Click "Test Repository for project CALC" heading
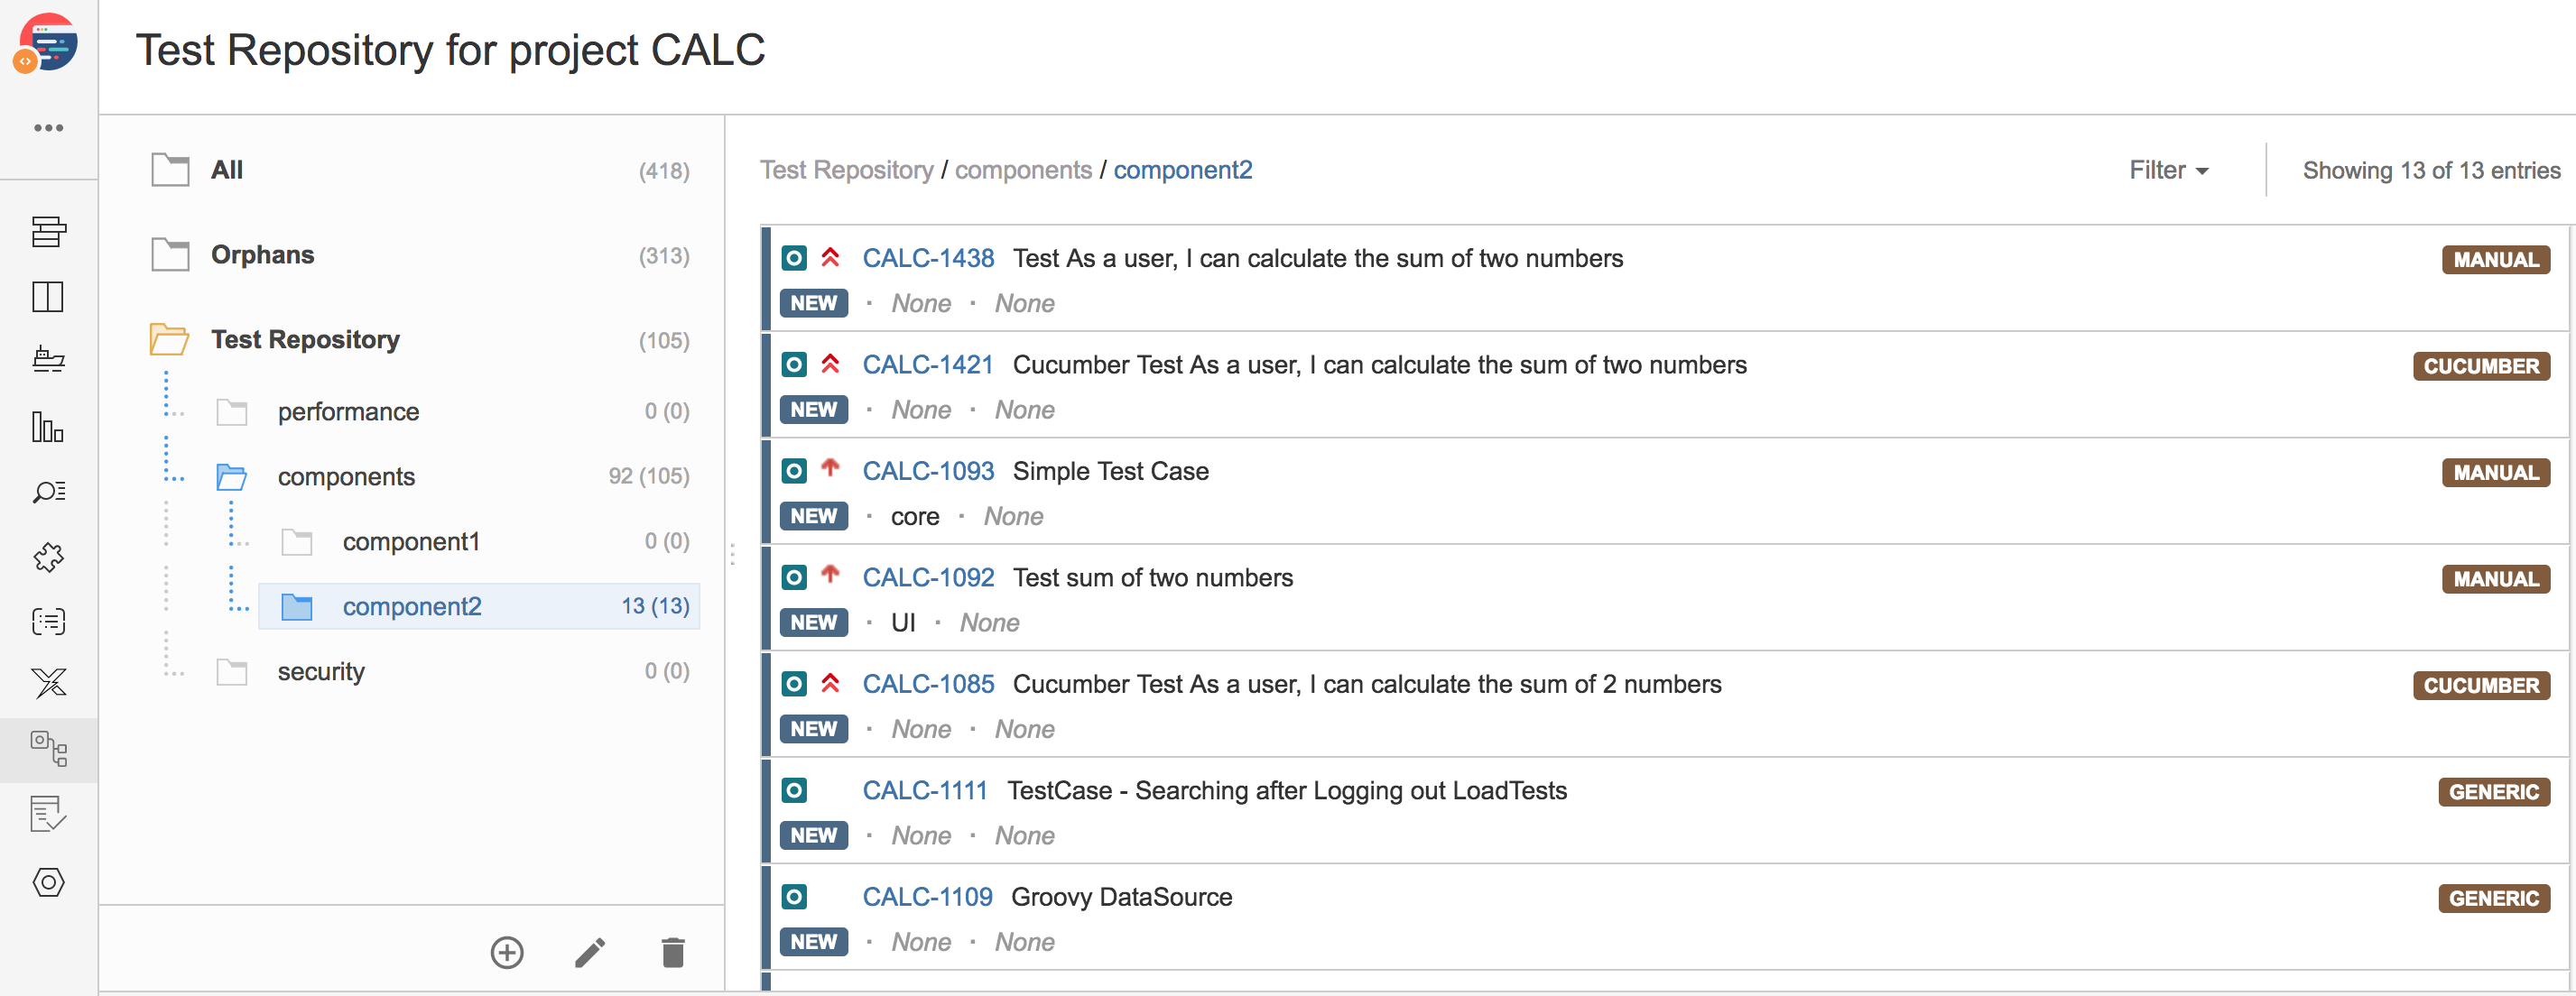2576x996 pixels. click(450, 50)
